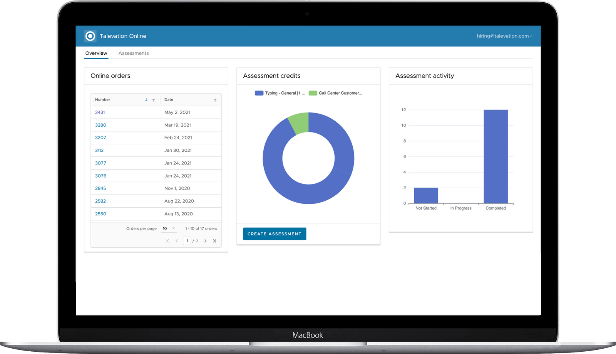Select the Overview tab

(x=96, y=53)
